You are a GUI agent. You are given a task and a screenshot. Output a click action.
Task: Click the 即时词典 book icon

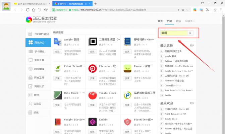(x=127, y=42)
